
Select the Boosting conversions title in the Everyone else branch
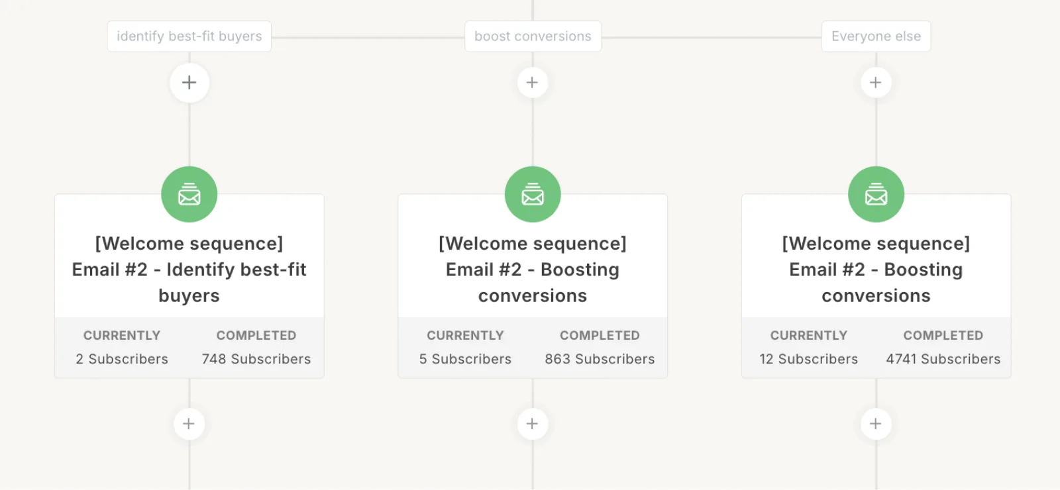point(876,269)
